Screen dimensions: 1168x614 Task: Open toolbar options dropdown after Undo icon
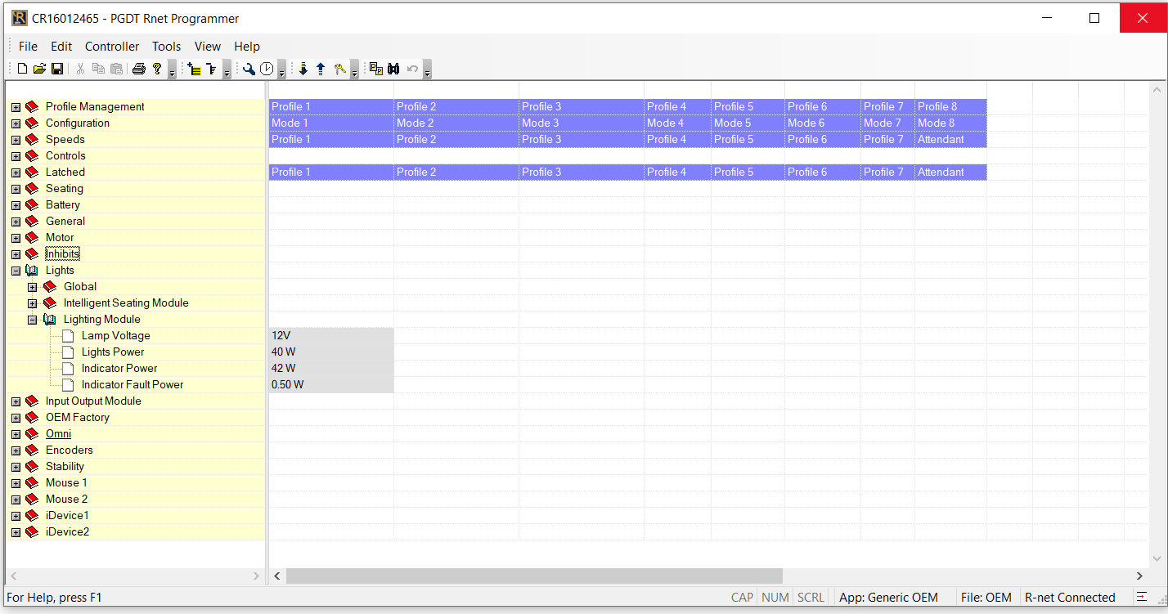tap(427, 70)
